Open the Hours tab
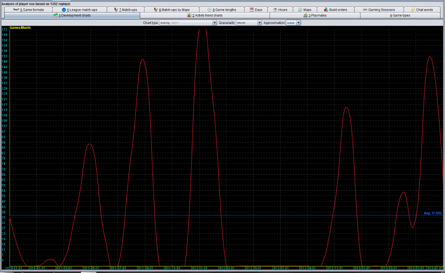Viewport: 445px width, 273px height. coord(280,10)
